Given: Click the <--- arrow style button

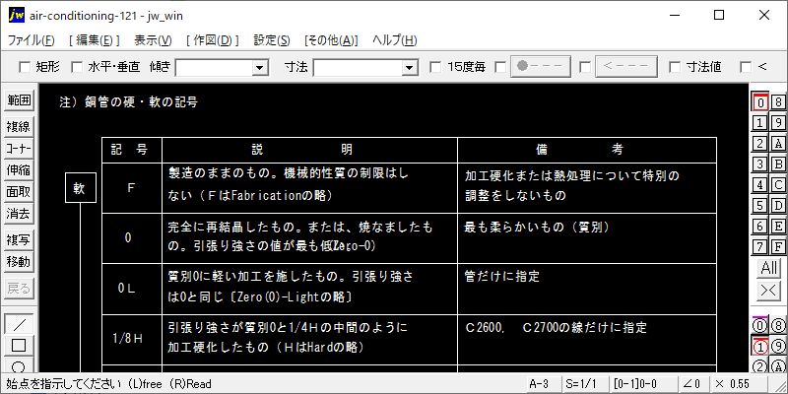Looking at the screenshot, I should [626, 67].
